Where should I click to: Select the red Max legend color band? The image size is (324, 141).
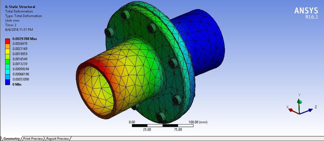[x=8, y=41]
